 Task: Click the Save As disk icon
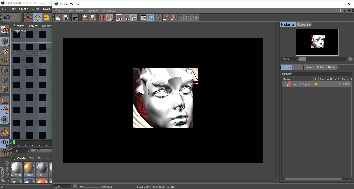coord(66,18)
